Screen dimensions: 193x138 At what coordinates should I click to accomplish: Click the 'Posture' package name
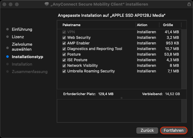pyautogui.click(x=74, y=54)
